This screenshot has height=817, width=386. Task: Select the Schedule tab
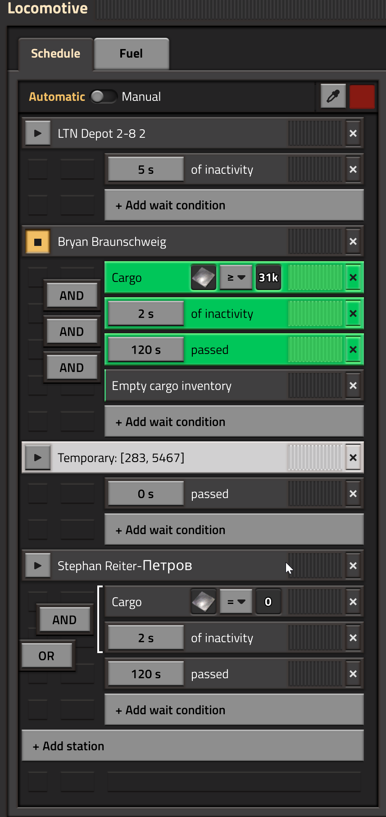(x=55, y=54)
